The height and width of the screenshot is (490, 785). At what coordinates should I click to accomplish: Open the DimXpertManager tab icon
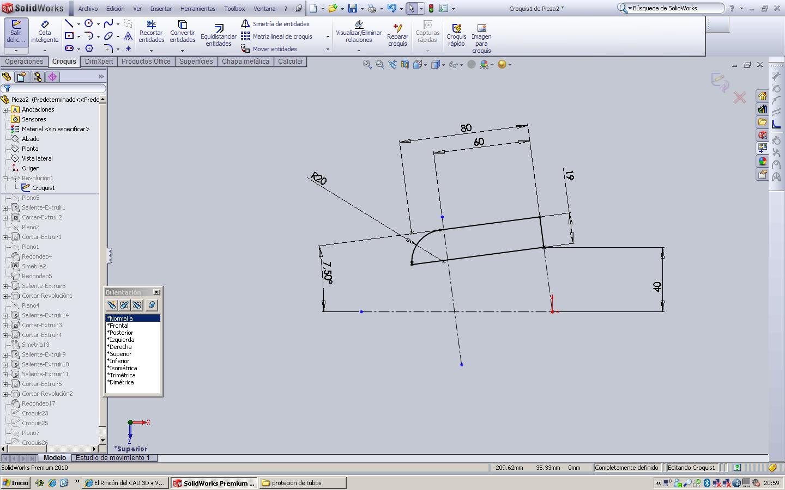52,77
